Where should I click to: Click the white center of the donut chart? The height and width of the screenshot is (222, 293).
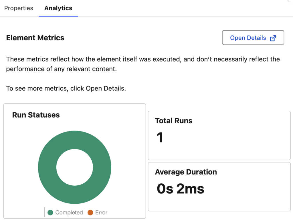[x=74, y=167]
